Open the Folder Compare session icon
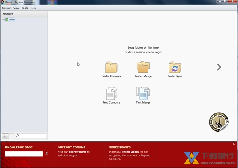Image resolution: width=238 pixels, height=168 pixels. click(111, 67)
